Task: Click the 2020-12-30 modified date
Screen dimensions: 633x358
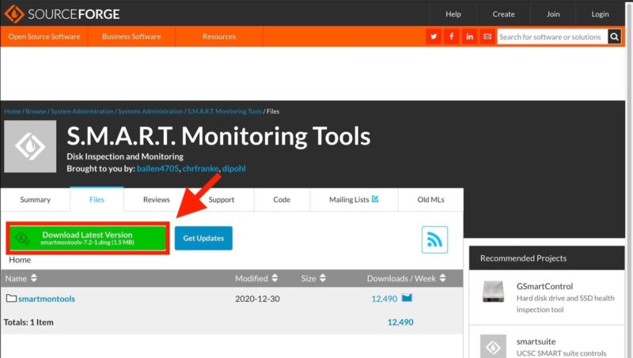Action: point(258,299)
